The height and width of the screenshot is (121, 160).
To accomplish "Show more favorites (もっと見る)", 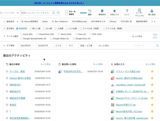I will (x=151, y=64).
